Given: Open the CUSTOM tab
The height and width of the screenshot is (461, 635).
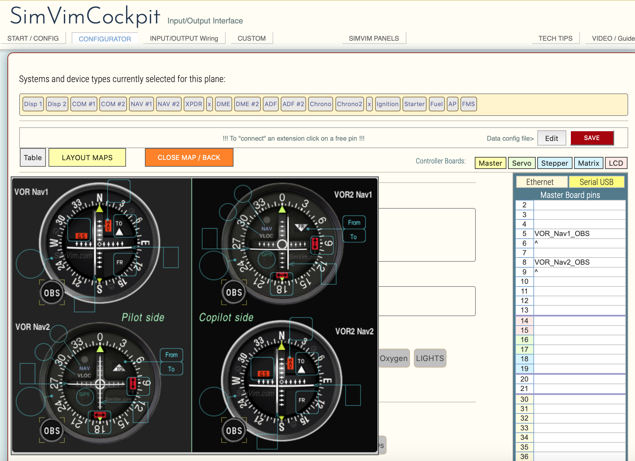Looking at the screenshot, I should tap(252, 38).
